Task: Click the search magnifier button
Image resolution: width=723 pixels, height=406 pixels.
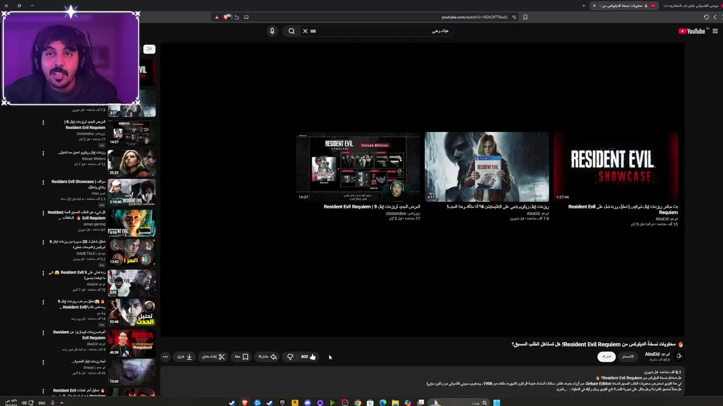Action: pyautogui.click(x=291, y=31)
